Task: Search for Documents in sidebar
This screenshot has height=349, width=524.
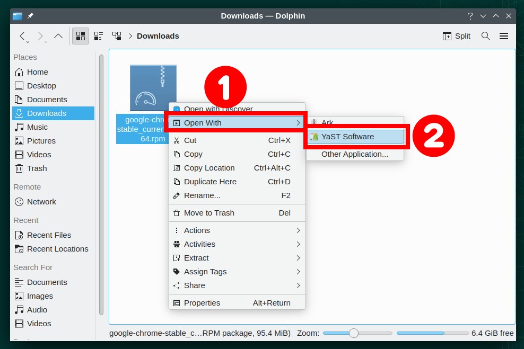Action: point(54,282)
